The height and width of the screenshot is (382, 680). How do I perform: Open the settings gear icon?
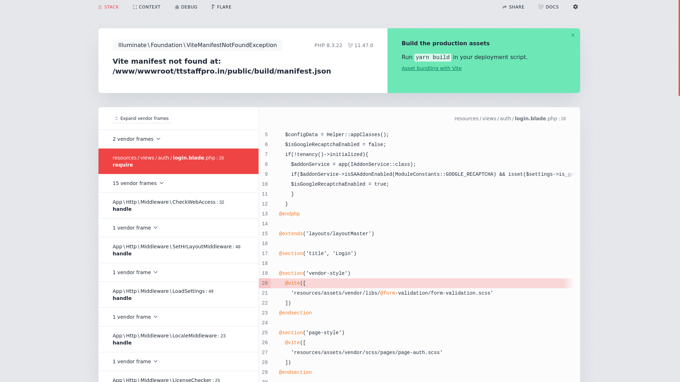click(x=576, y=7)
